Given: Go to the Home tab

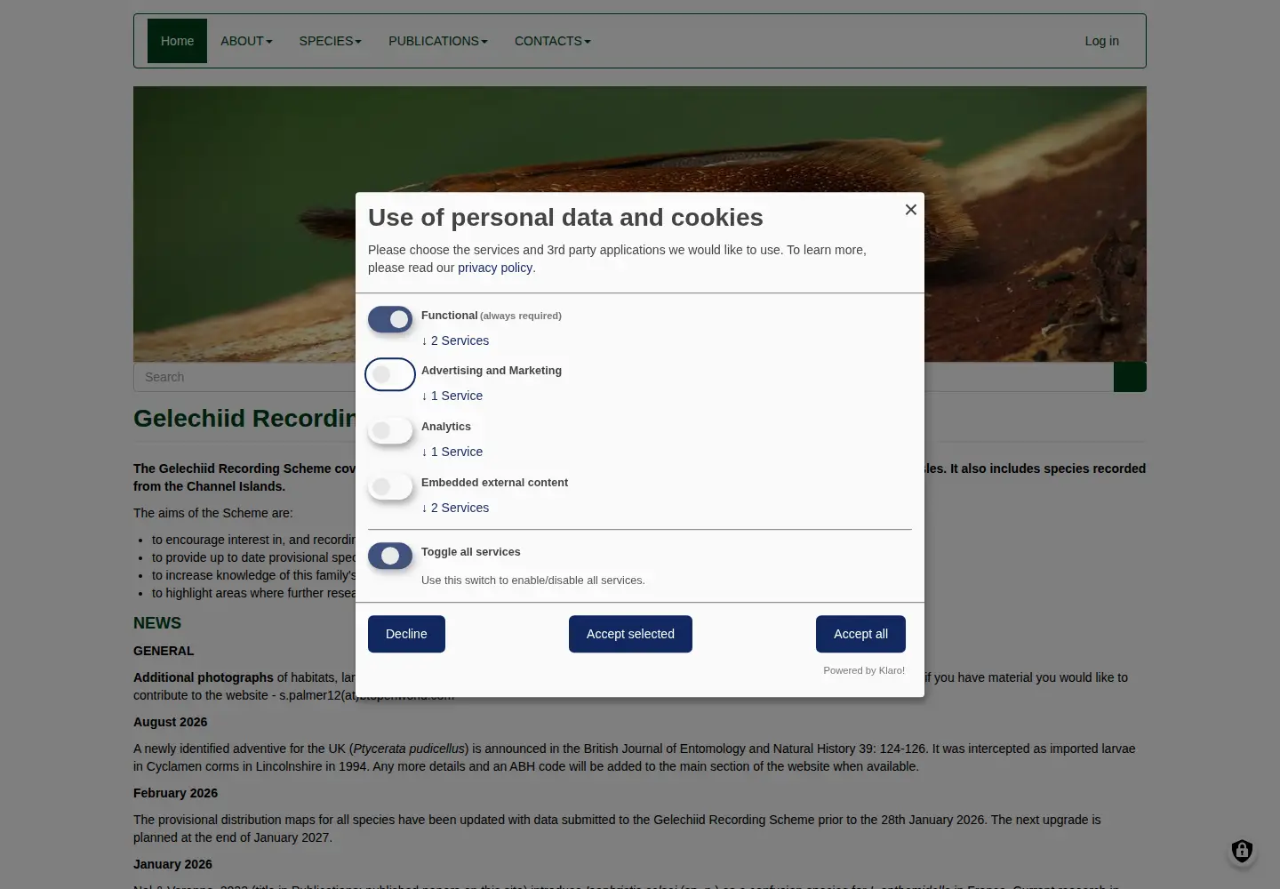Looking at the screenshot, I should pos(177,41).
